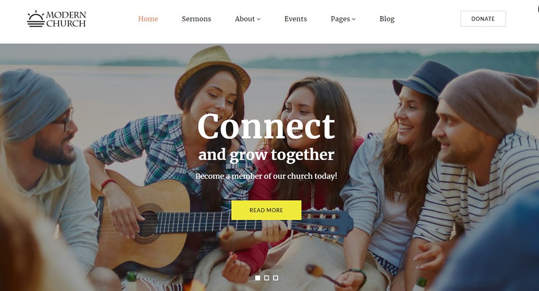
Task: Navigate to the Events page
Action: pyautogui.click(x=295, y=19)
